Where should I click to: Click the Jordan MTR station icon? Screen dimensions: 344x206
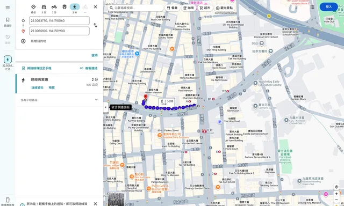click(204, 131)
